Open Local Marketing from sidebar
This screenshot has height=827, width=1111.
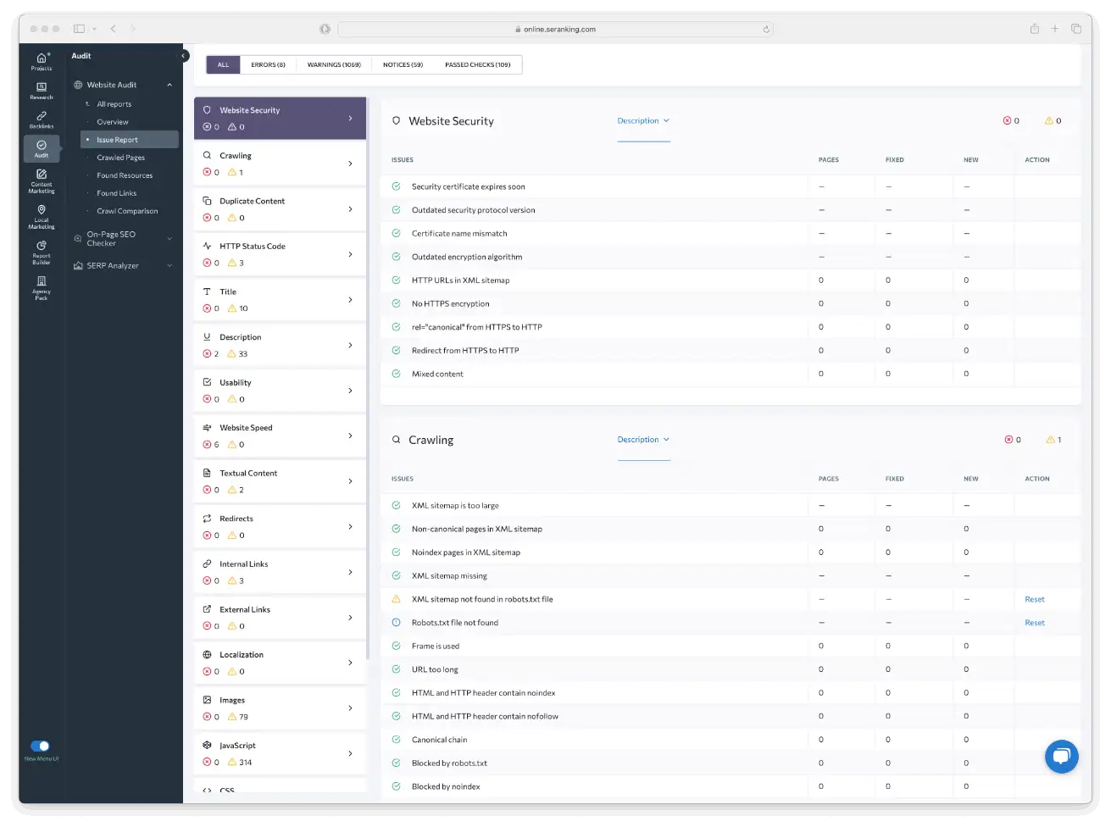coord(41,216)
